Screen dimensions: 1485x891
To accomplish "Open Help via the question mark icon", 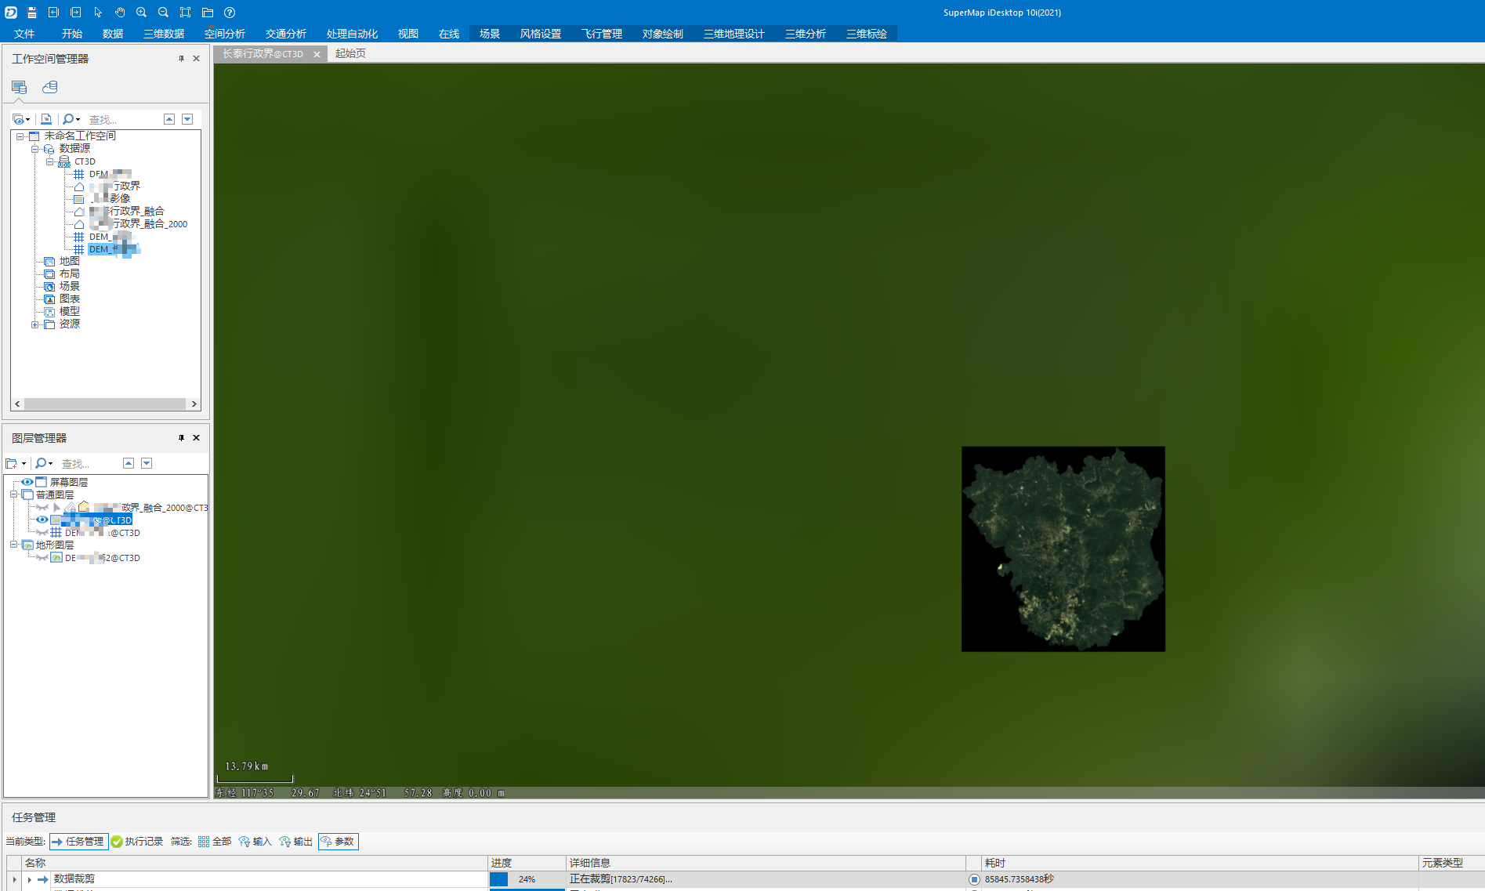I will pos(230,13).
